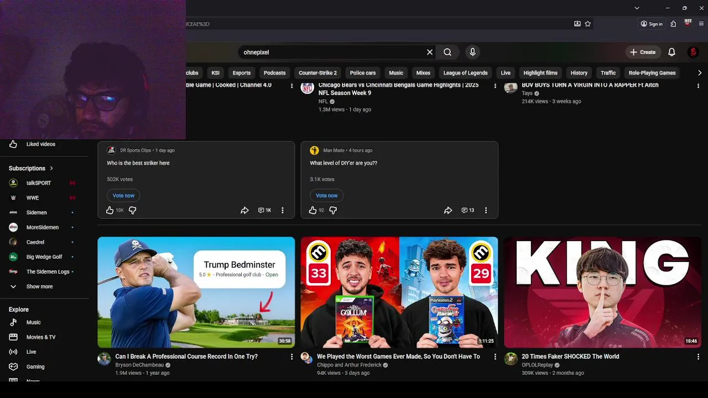Click browser Sign in button
Screen dimensions: 708x398
[x=652, y=24]
